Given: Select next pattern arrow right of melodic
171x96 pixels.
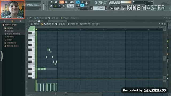Looking at the screenshot, I should pyautogui.click(x=106, y=8).
